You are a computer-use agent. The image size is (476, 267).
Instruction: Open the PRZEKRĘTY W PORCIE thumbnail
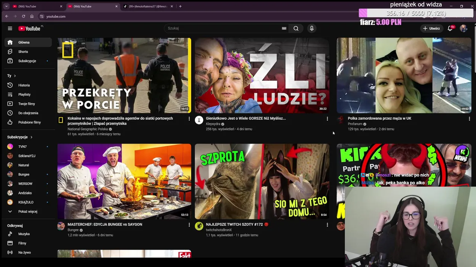tap(124, 75)
